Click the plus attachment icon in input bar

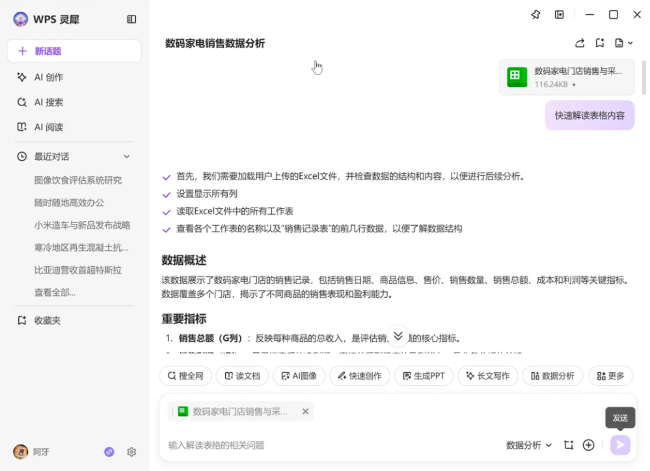588,445
